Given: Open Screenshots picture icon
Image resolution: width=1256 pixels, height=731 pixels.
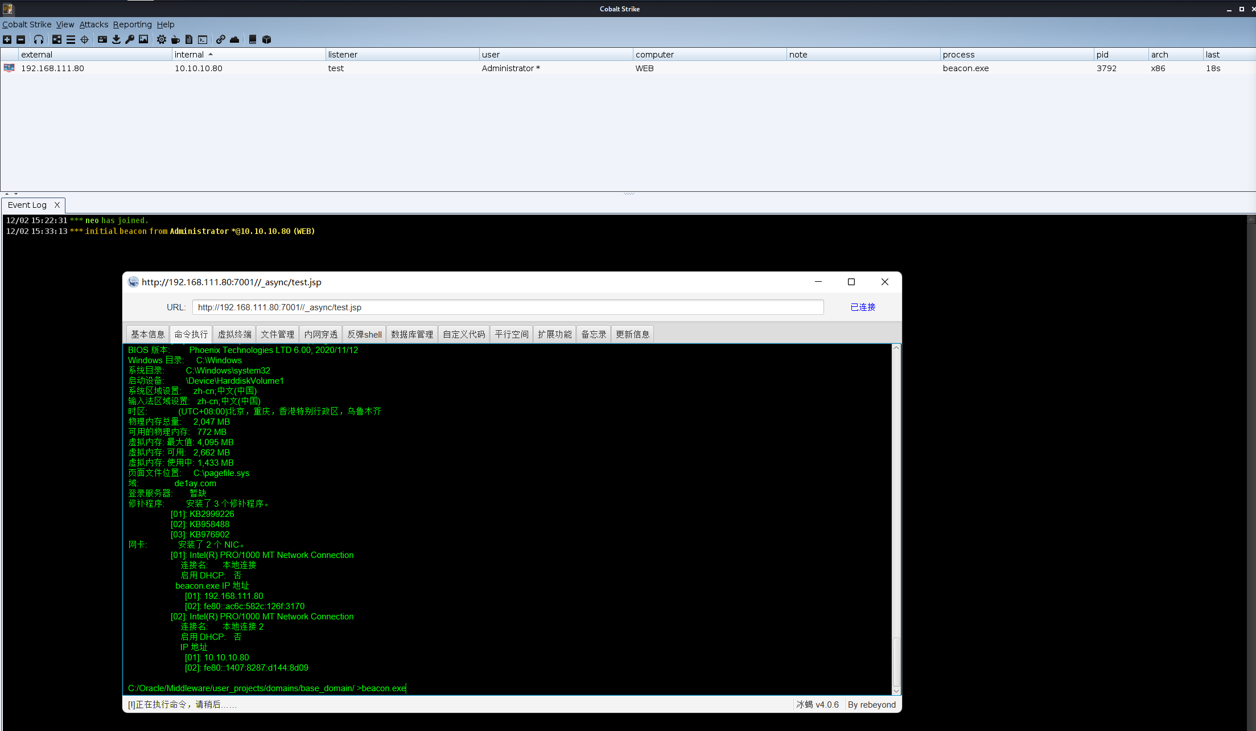Looking at the screenshot, I should pyautogui.click(x=143, y=39).
